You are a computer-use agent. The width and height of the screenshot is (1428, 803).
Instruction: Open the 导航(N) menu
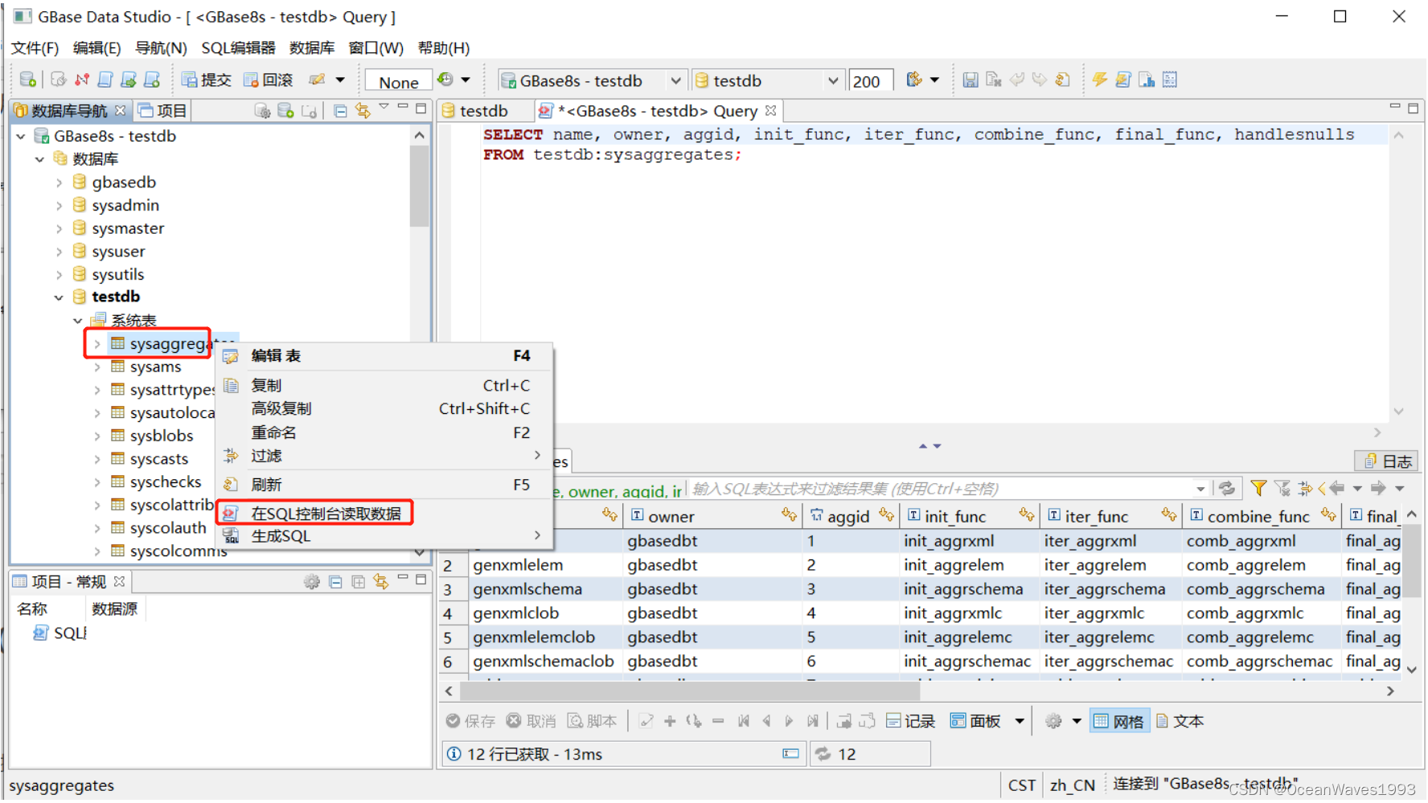pyautogui.click(x=161, y=48)
